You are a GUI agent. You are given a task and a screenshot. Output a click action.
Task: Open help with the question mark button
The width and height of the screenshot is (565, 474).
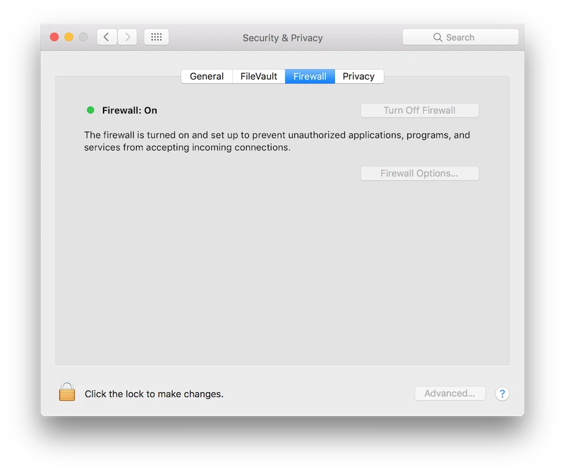502,393
